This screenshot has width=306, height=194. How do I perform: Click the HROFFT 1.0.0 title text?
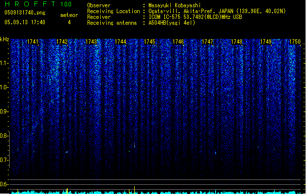pos(38,4)
